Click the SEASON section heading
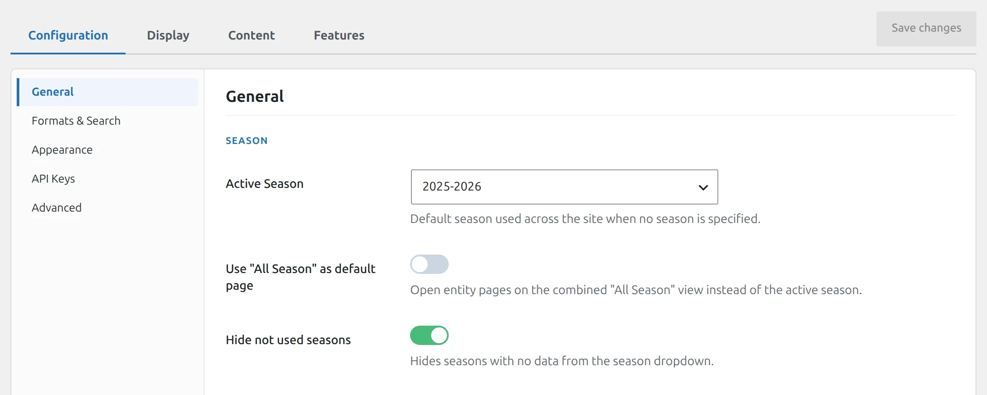 pyautogui.click(x=247, y=140)
